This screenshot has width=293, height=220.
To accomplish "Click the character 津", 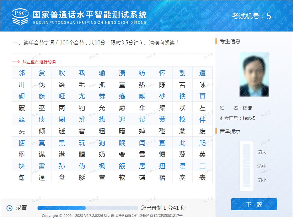I will (182, 166).
